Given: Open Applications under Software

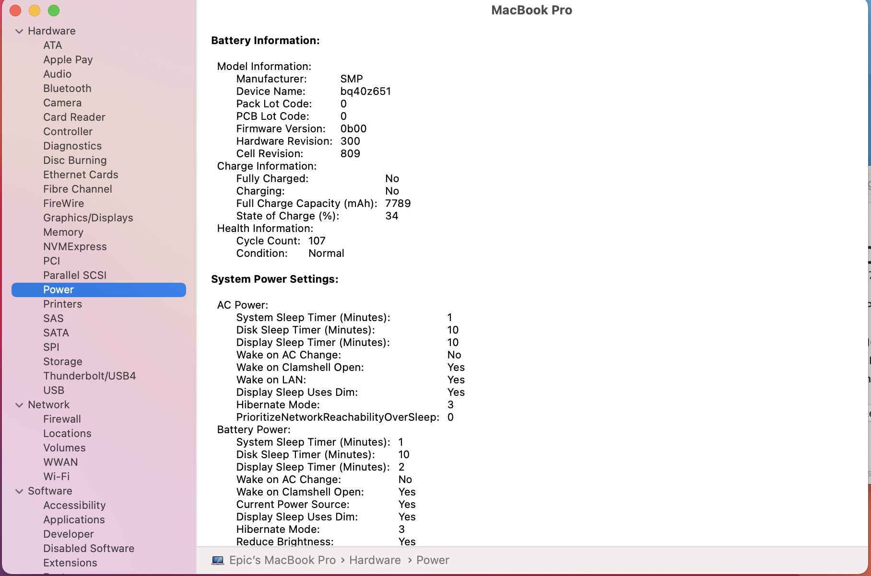Looking at the screenshot, I should click(x=74, y=520).
